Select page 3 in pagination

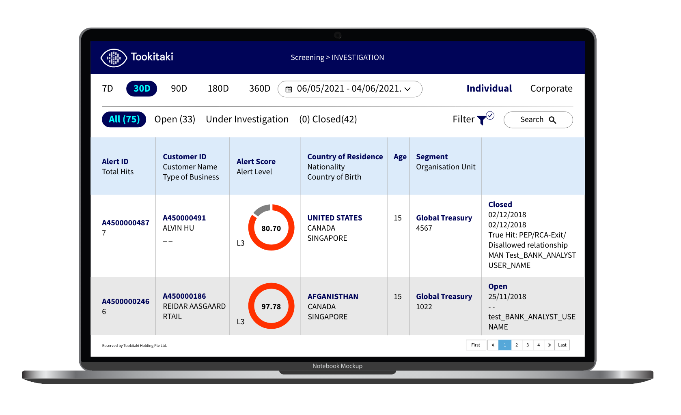tap(527, 345)
